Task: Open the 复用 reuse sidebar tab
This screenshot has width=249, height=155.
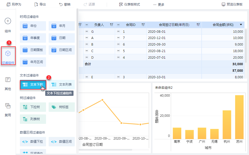Action: (x=8, y=110)
